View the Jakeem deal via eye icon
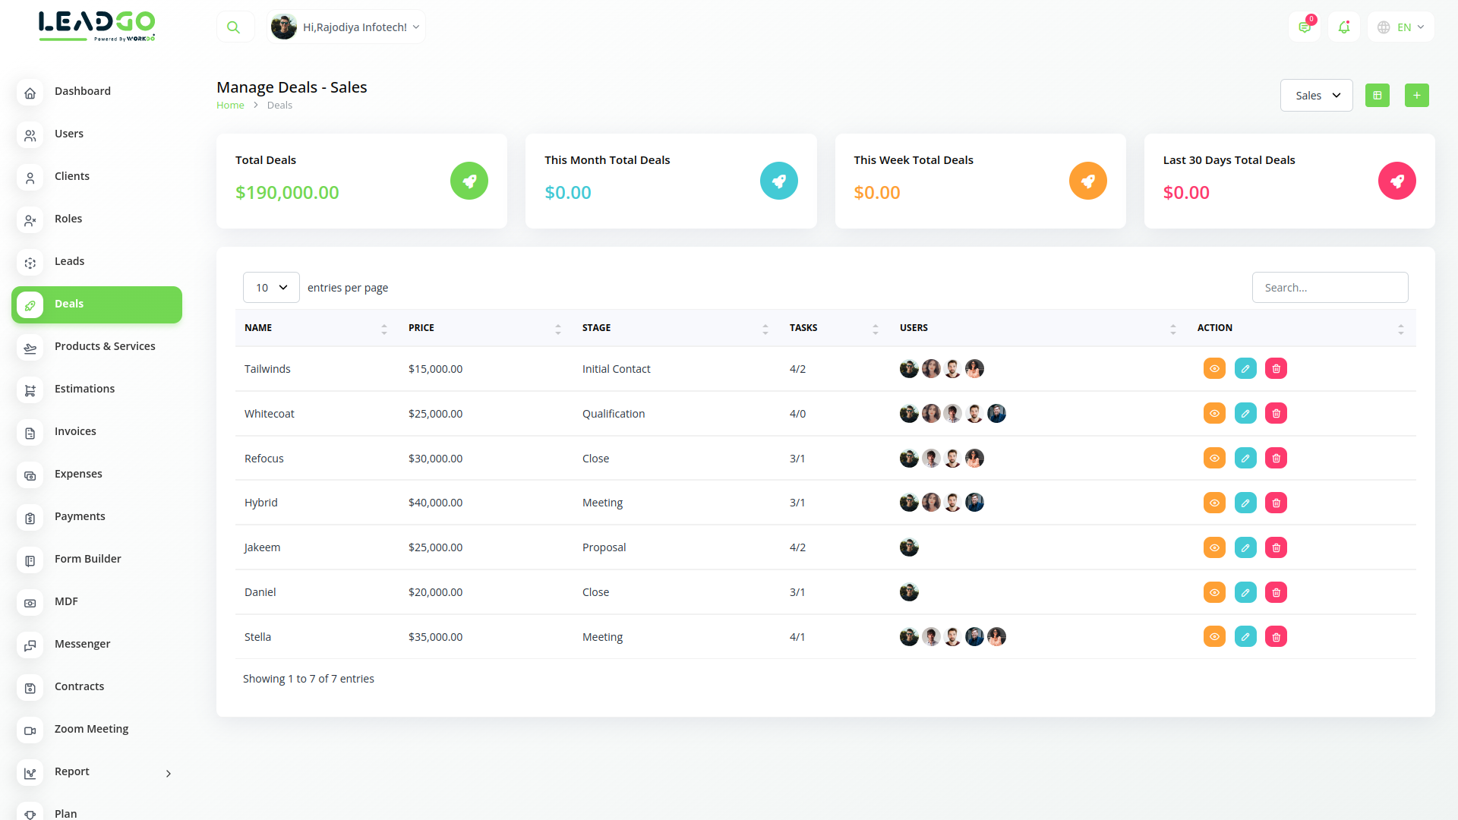 click(x=1214, y=547)
